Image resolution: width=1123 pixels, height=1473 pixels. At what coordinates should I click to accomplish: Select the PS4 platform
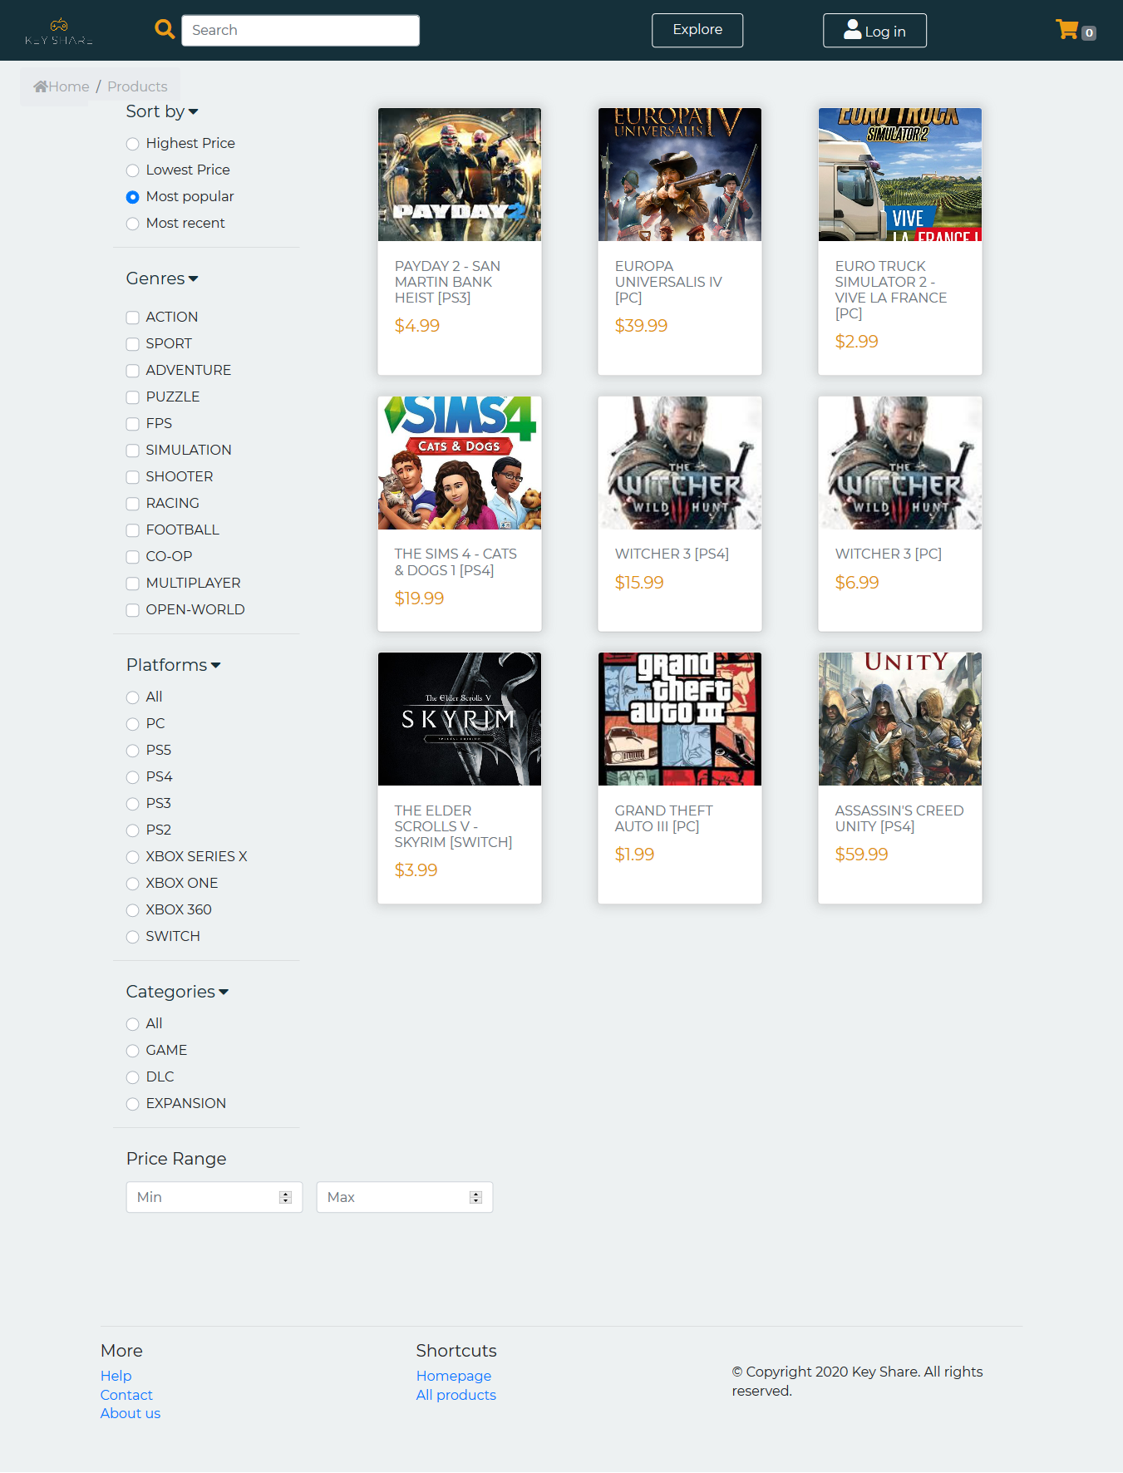click(133, 777)
